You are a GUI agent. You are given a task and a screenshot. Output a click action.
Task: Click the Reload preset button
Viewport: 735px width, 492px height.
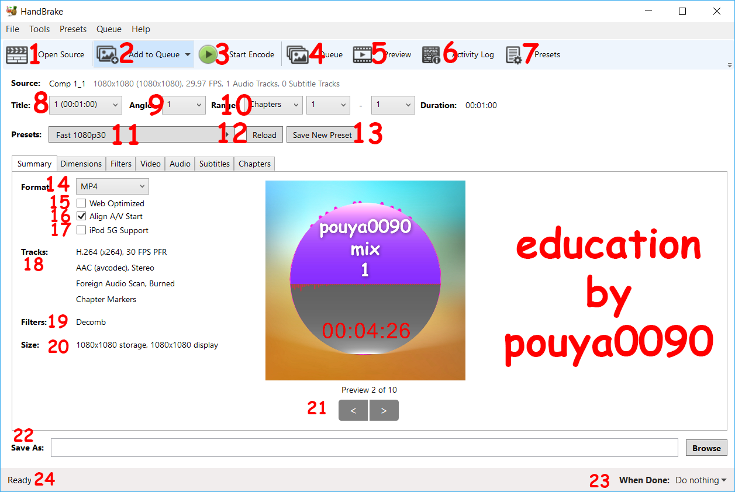264,135
